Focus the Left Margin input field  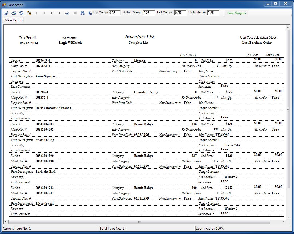point(180,13)
